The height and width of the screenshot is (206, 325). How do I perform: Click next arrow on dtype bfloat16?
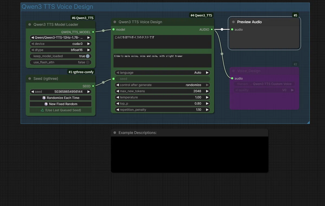pyautogui.click(x=89, y=50)
